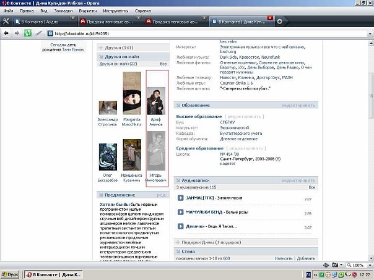Image resolution: width=374 pixels, height=280 pixels.
Task: Click Counter-Strike 1.6 game link
Action: pyautogui.click(x=237, y=83)
